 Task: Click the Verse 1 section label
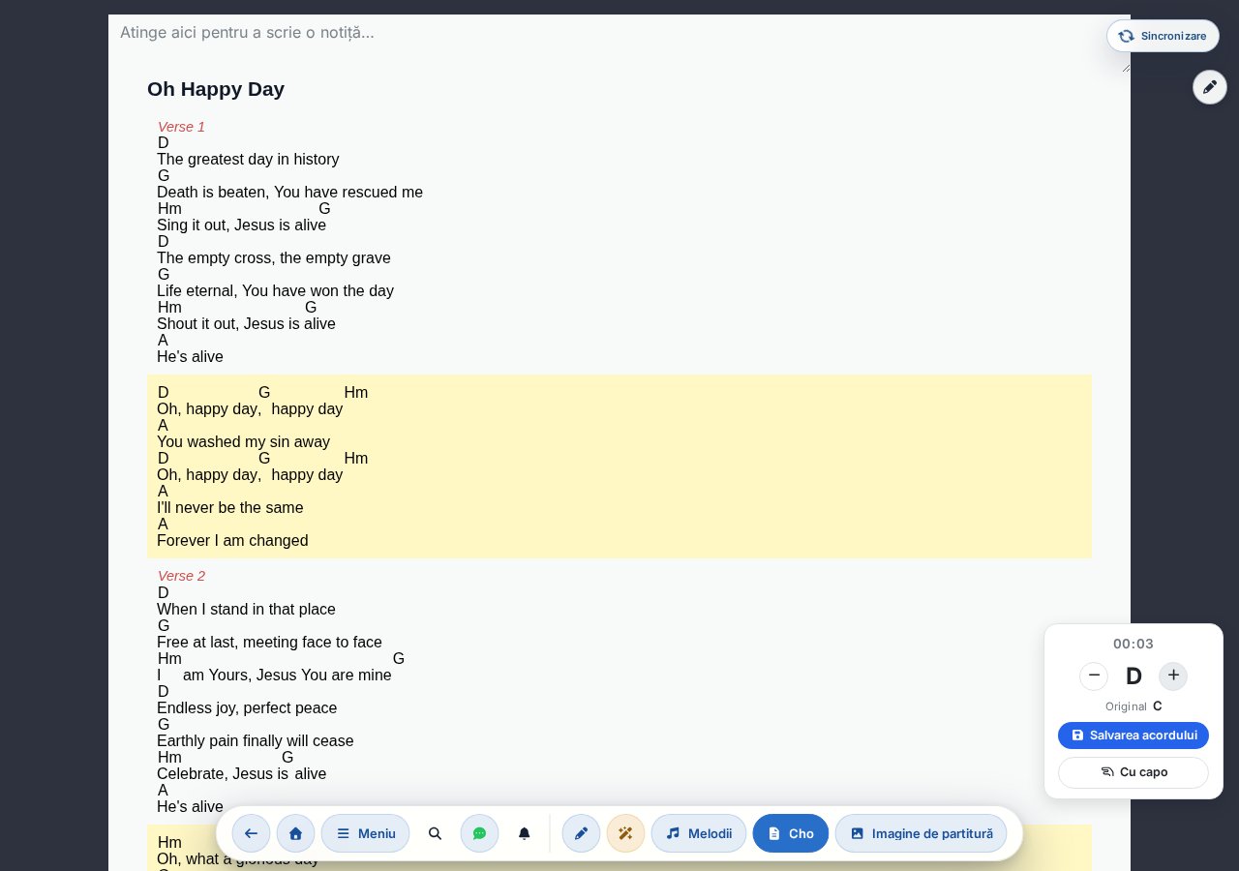click(181, 127)
